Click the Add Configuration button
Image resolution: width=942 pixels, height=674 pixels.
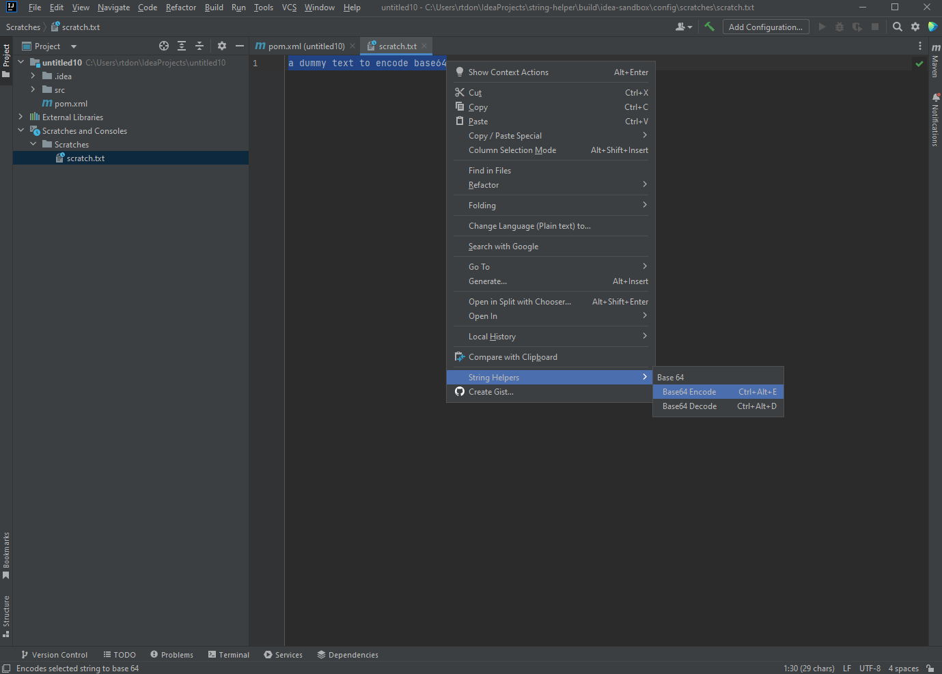(765, 27)
